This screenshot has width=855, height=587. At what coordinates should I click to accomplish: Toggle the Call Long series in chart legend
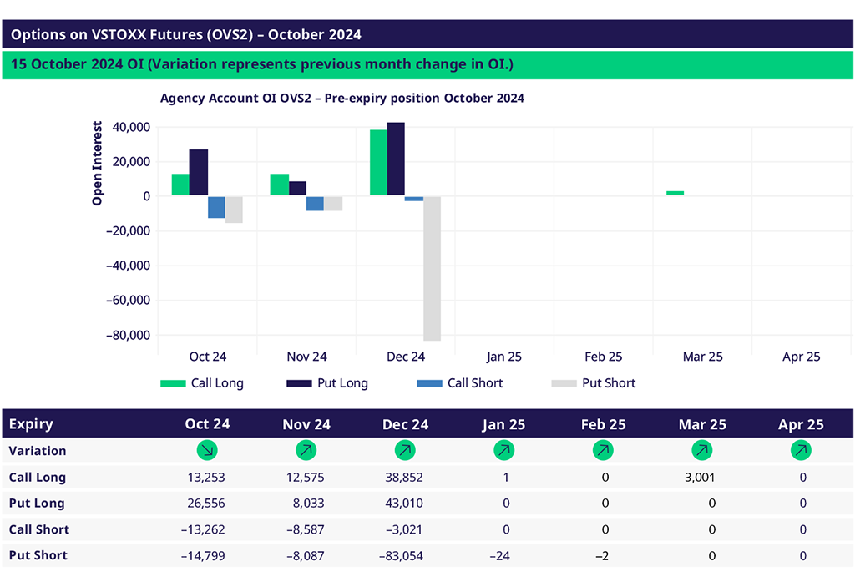[201, 383]
